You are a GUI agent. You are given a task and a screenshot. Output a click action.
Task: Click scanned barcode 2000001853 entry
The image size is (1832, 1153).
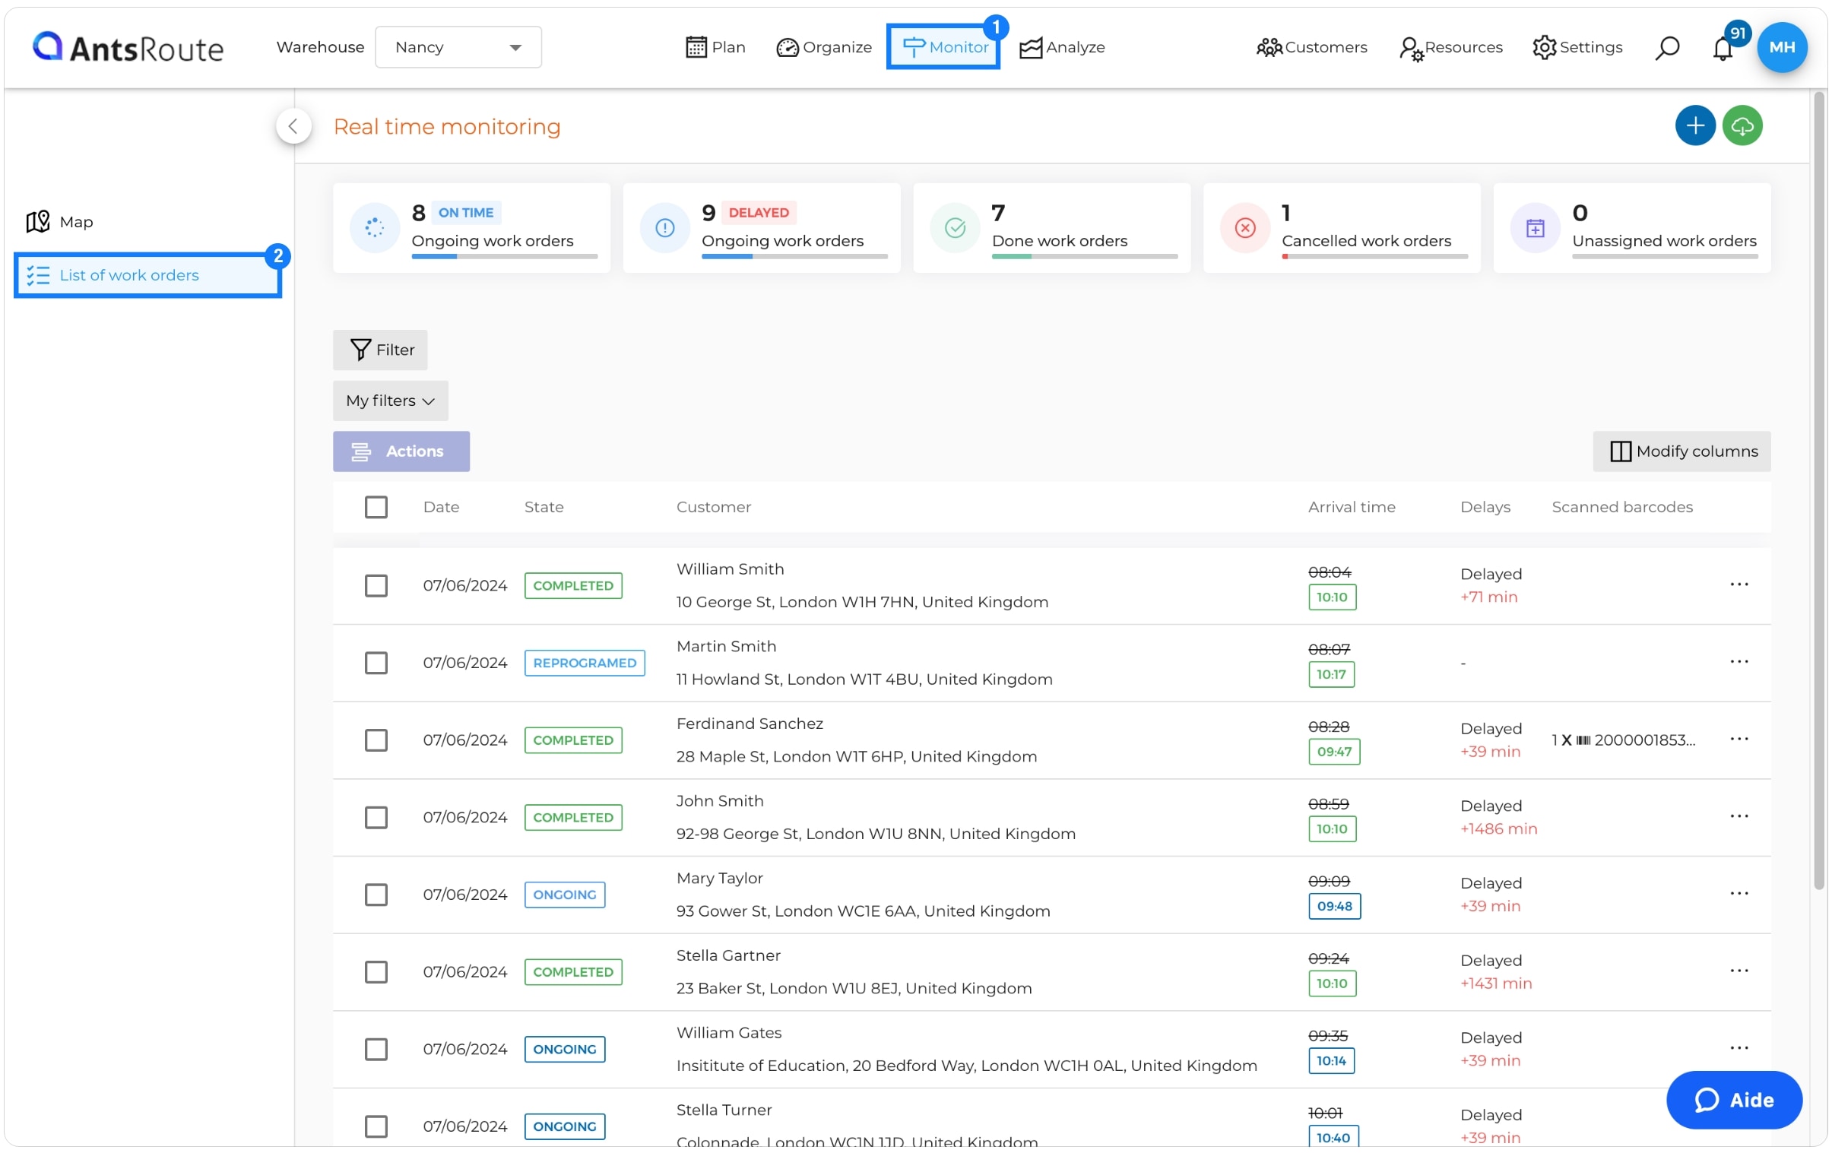tap(1623, 740)
